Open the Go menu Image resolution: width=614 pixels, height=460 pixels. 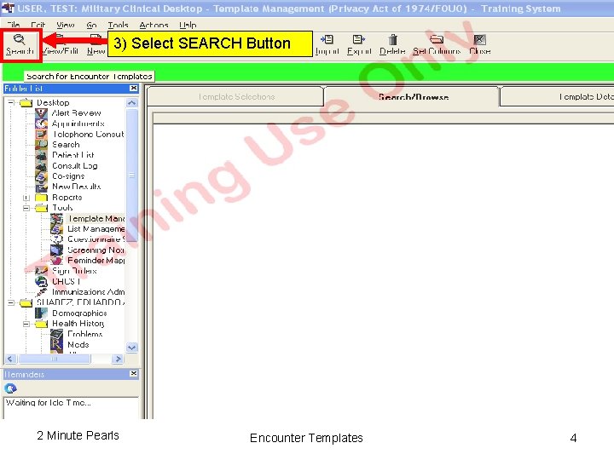(91, 25)
